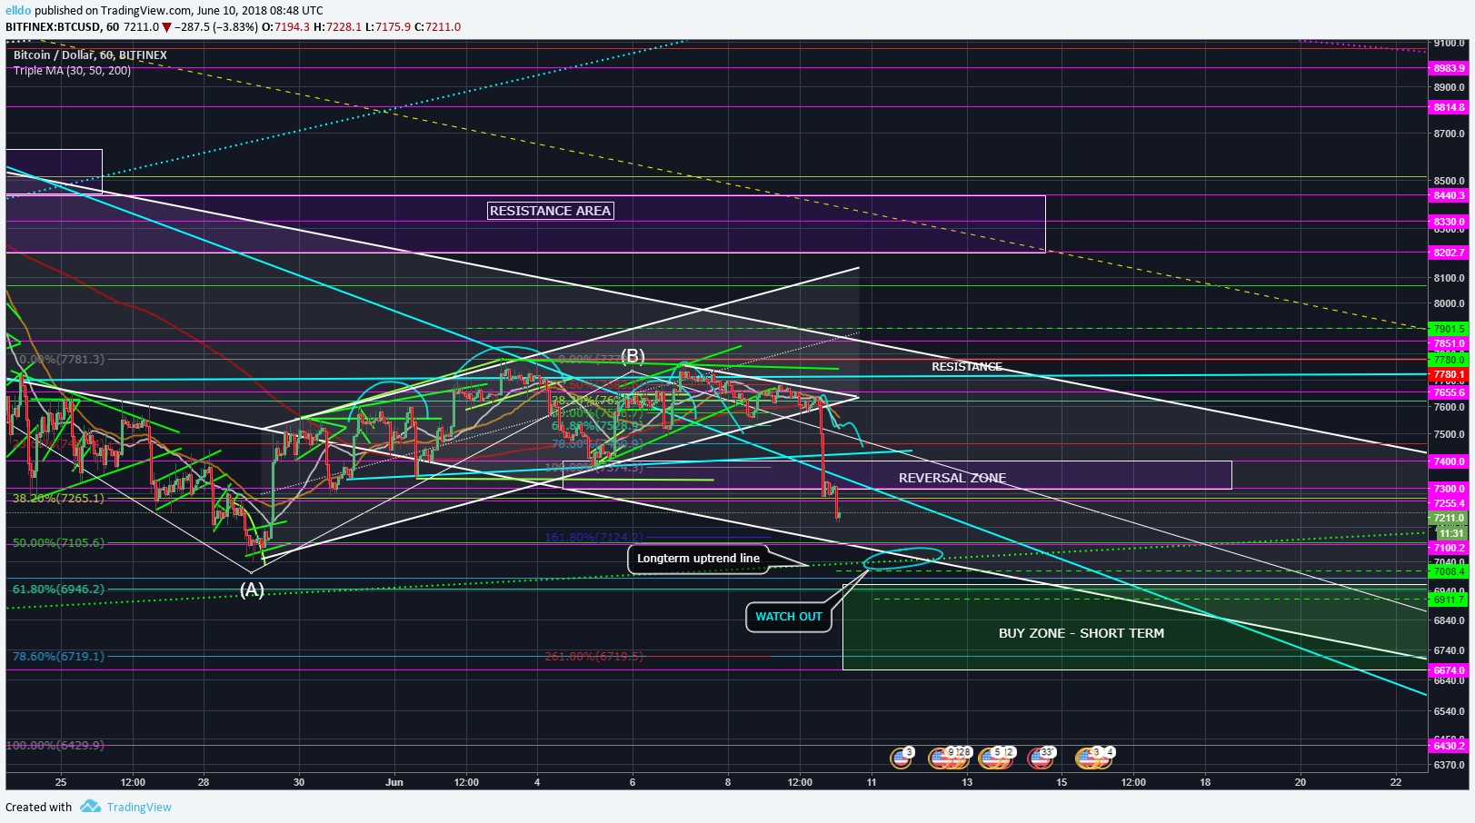Viewport: 1475px width, 823px height.
Task: Click the 8 date on time axis
Action: tap(728, 781)
